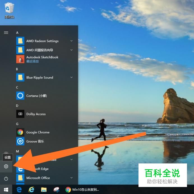
Task: Click the Win10怎么恢复到... taskbar title
Action: pyautogui.click(x=86, y=190)
